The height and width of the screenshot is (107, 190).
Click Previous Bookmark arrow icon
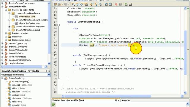(x=92, y=4)
